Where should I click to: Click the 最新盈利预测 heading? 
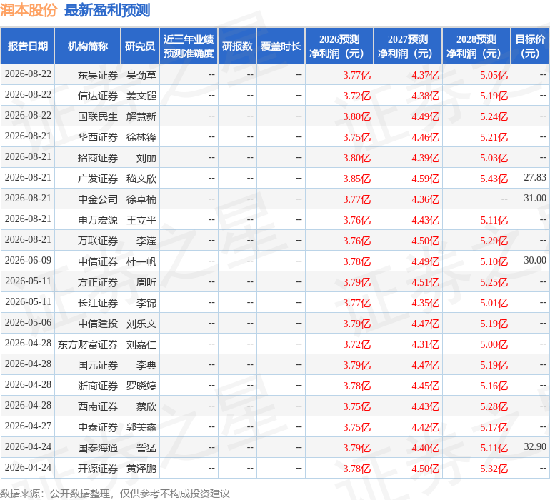pyautogui.click(x=107, y=10)
